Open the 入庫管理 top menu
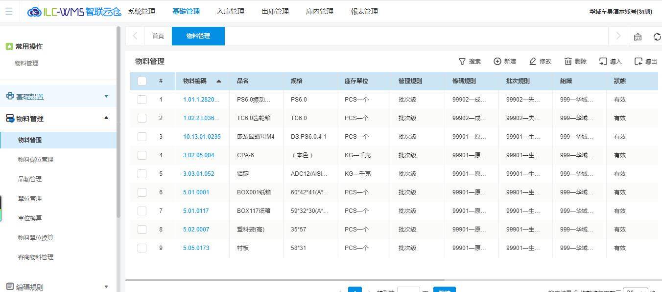662x292 pixels. tap(230, 11)
